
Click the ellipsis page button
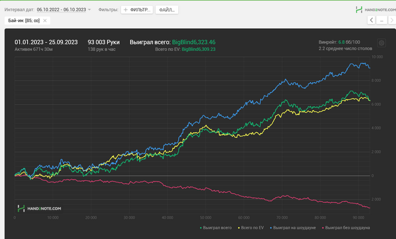click(x=382, y=20)
